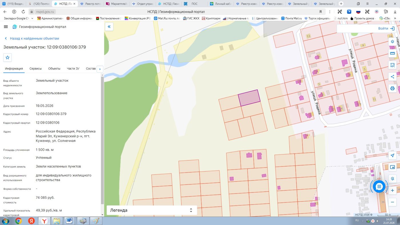The height and width of the screenshot is (225, 400).
Task: Add the land plot to favorites star
Action: 7,57
